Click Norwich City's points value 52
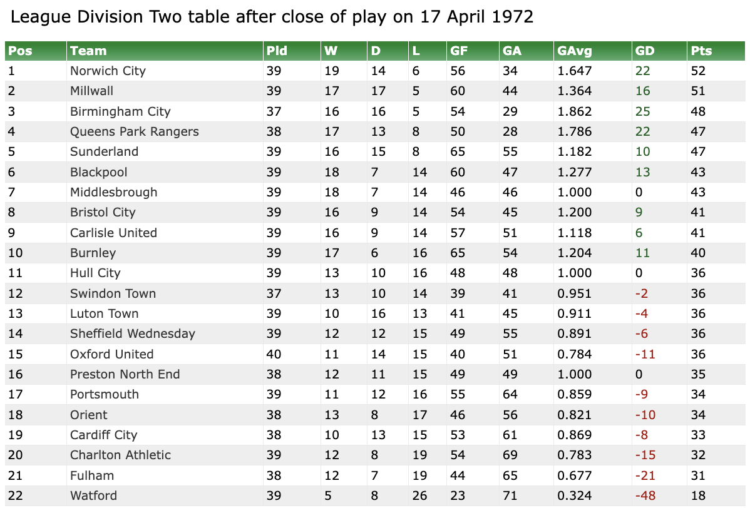Screen dimensions: 750x508 [698, 71]
